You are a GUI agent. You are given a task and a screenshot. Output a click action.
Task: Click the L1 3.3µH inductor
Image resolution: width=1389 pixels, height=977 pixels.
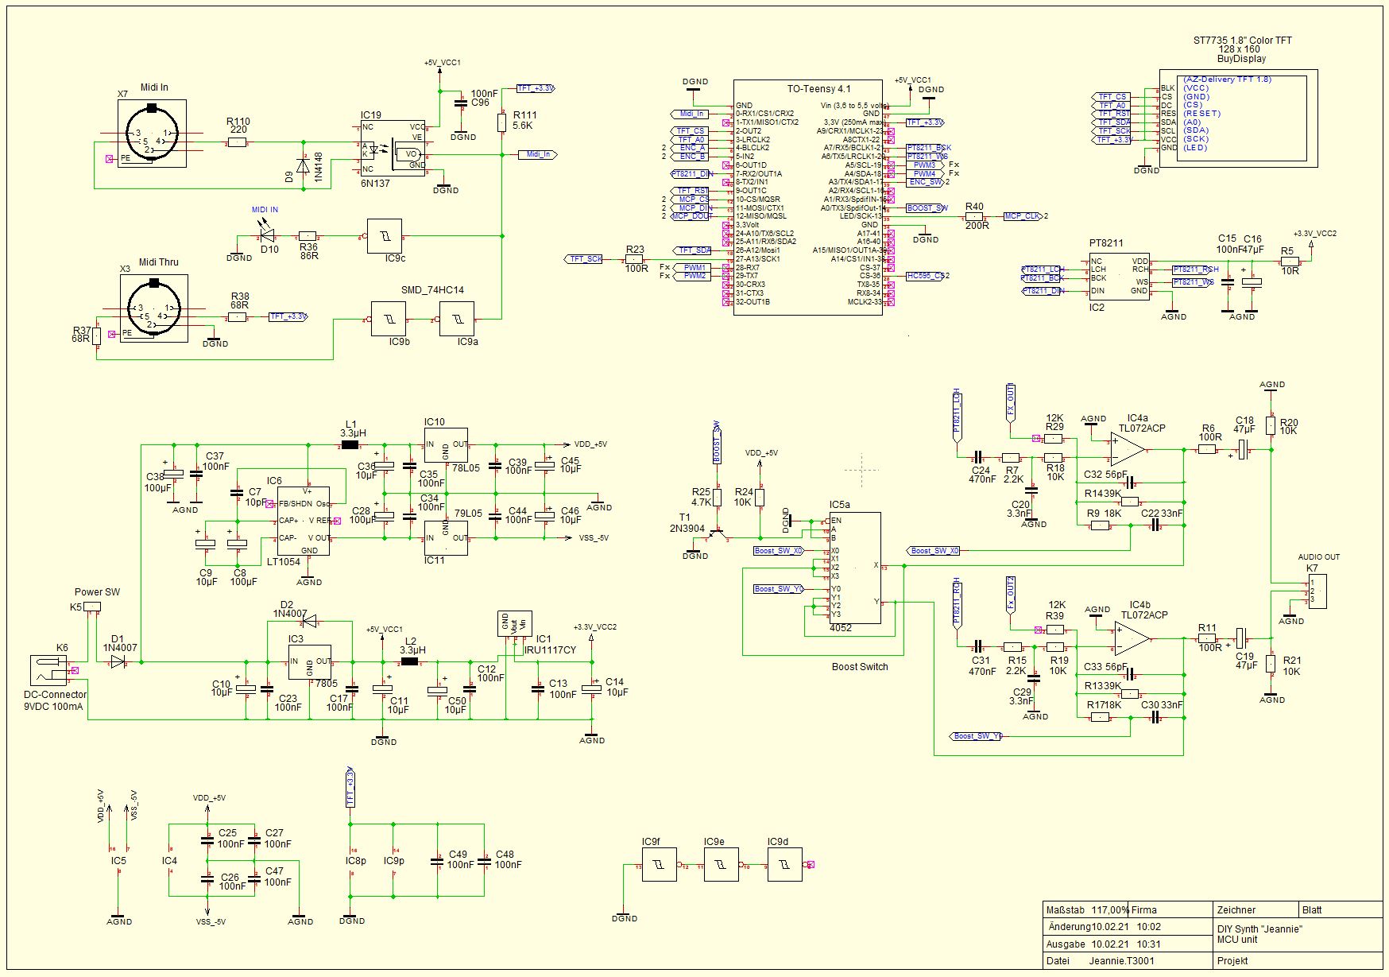350,445
